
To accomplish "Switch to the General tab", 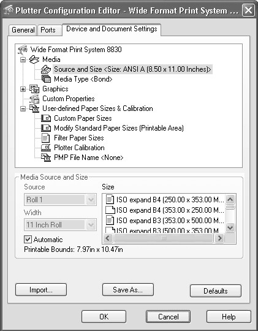I will pyautogui.click(x=23, y=30).
